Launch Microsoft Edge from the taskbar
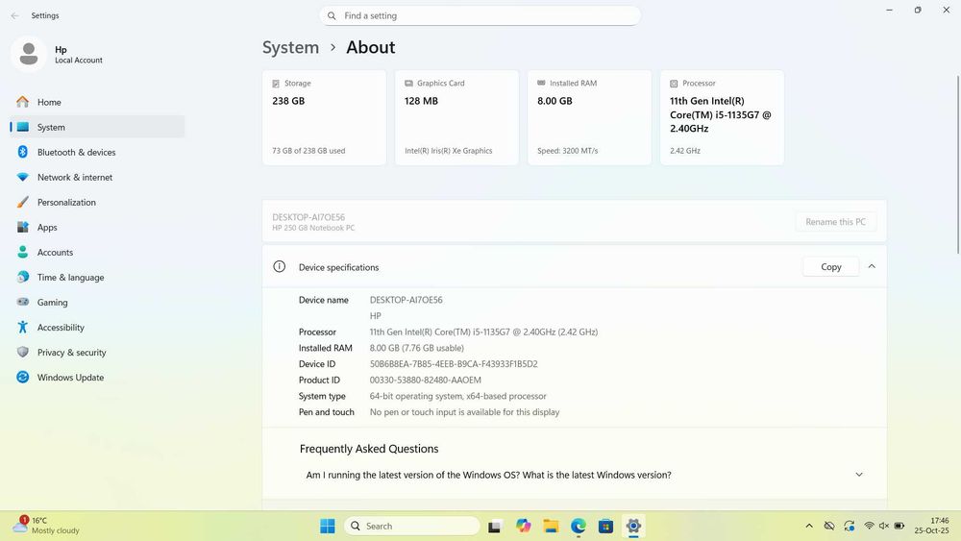 (x=578, y=526)
